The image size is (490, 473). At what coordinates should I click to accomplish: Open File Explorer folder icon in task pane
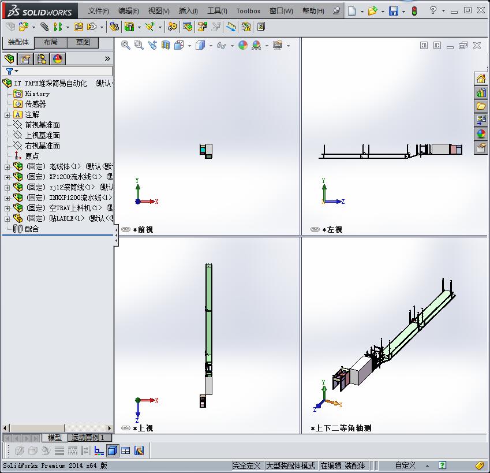pos(481,106)
